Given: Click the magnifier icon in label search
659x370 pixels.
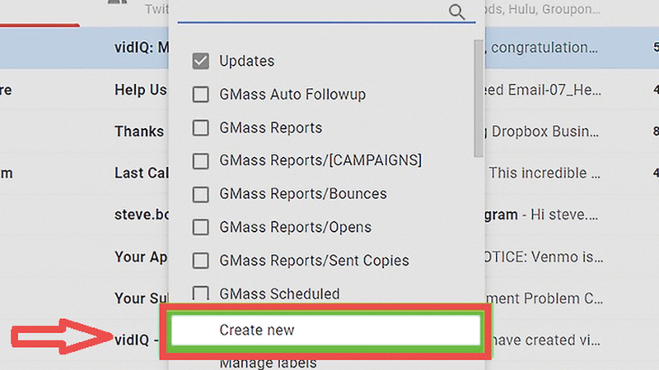Looking at the screenshot, I should [457, 11].
